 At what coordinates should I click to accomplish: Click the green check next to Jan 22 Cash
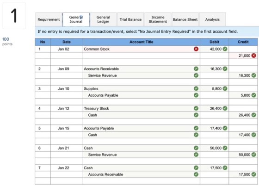tap(196, 168)
